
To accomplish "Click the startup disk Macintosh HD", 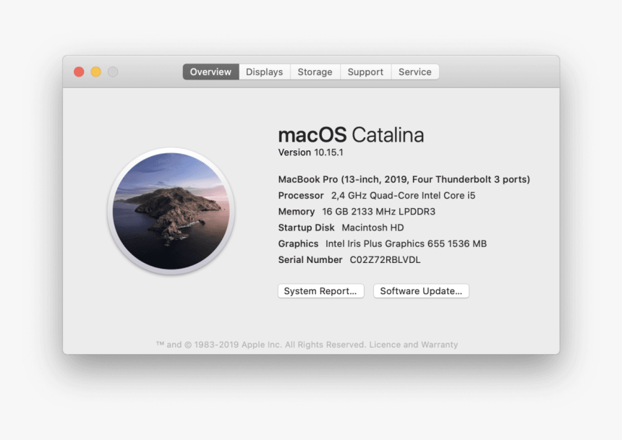I will (x=373, y=228).
